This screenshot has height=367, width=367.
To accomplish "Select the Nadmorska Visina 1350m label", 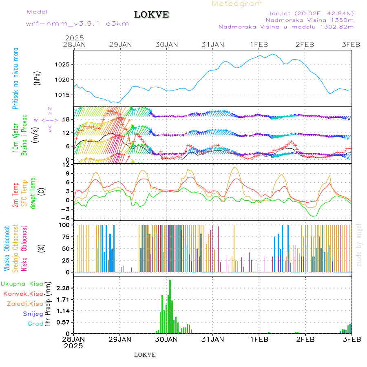I will (x=310, y=20).
